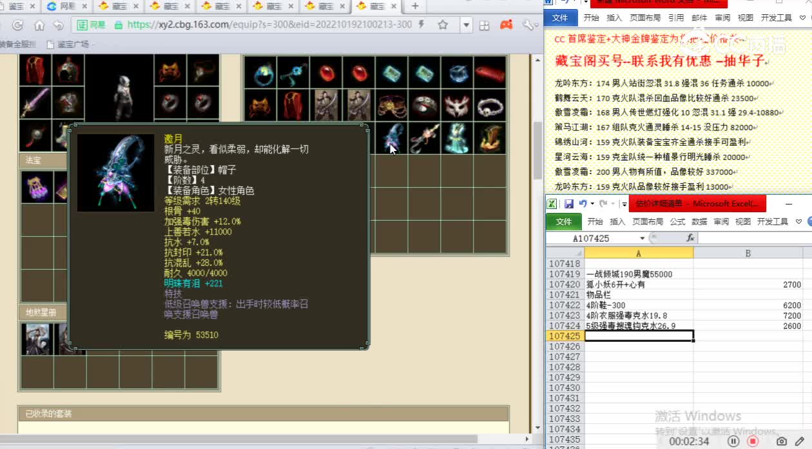Select the equipped orange mask item
812x449 pixels.
coord(170,70)
